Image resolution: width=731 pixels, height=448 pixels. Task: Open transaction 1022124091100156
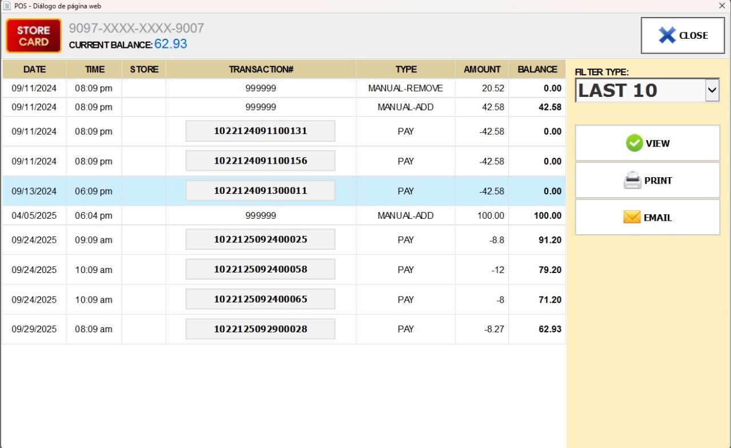260,161
